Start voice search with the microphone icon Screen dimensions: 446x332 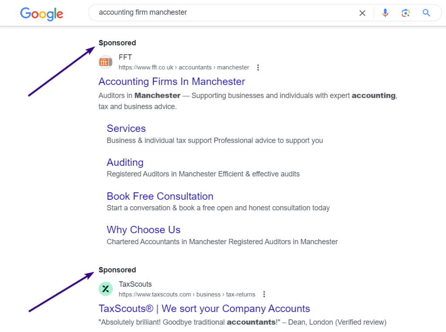point(385,13)
